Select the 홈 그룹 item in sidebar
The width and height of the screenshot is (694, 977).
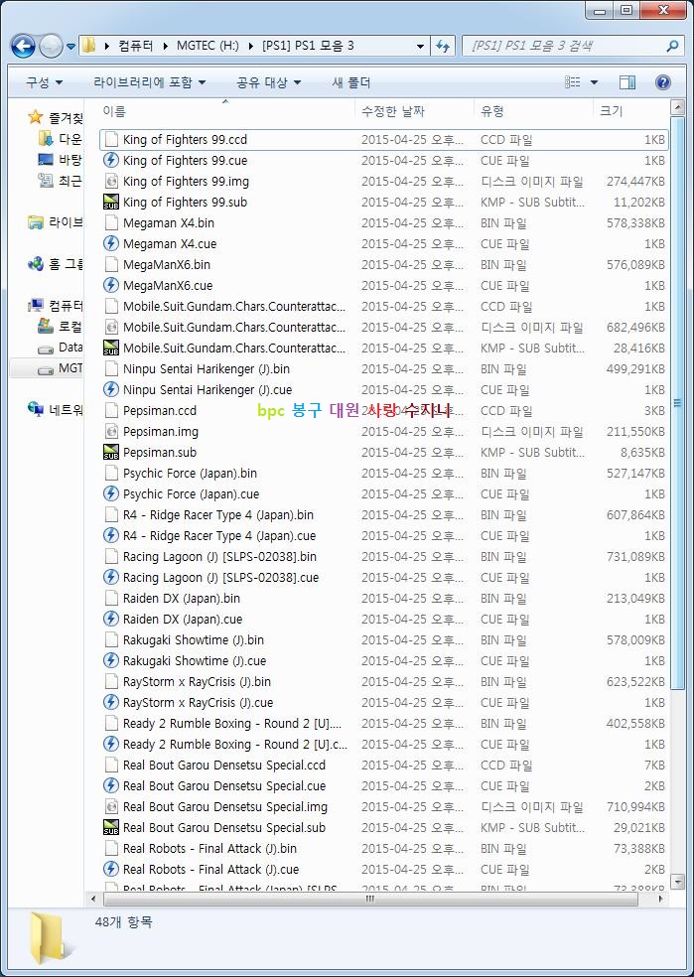coord(55,264)
